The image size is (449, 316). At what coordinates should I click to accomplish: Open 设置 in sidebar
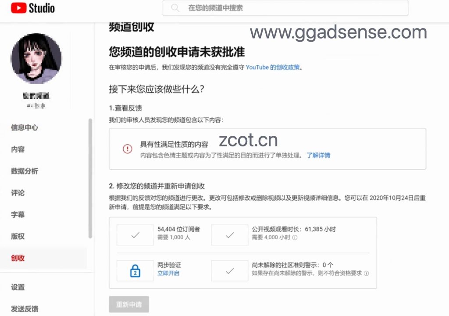click(x=18, y=287)
